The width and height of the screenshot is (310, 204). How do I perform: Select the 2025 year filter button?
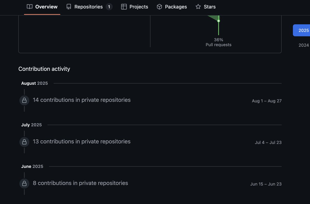click(x=301, y=30)
